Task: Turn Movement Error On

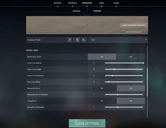Action: tap(102, 88)
